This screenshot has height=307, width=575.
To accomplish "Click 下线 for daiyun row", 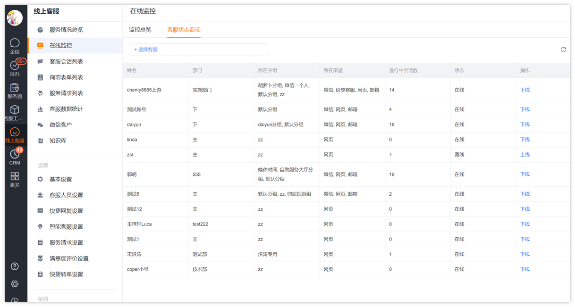I will (525, 124).
